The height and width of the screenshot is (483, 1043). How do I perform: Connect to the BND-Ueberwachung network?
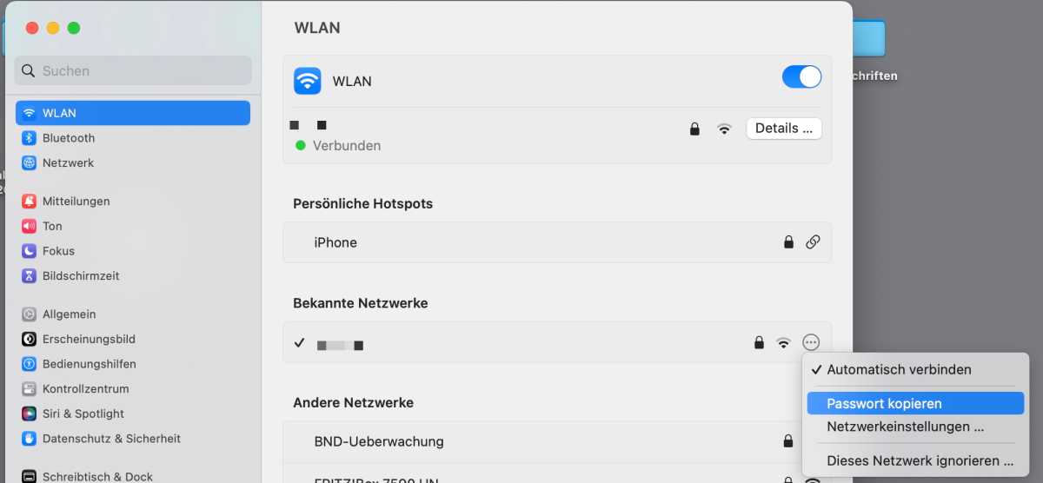click(557, 441)
